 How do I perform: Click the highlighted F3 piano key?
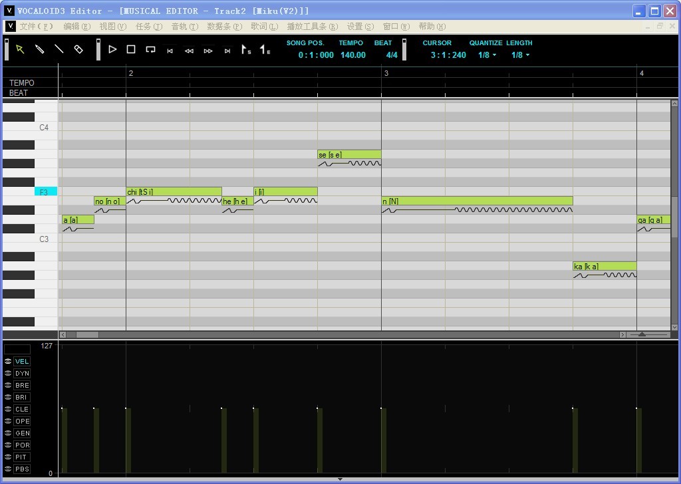coord(46,191)
